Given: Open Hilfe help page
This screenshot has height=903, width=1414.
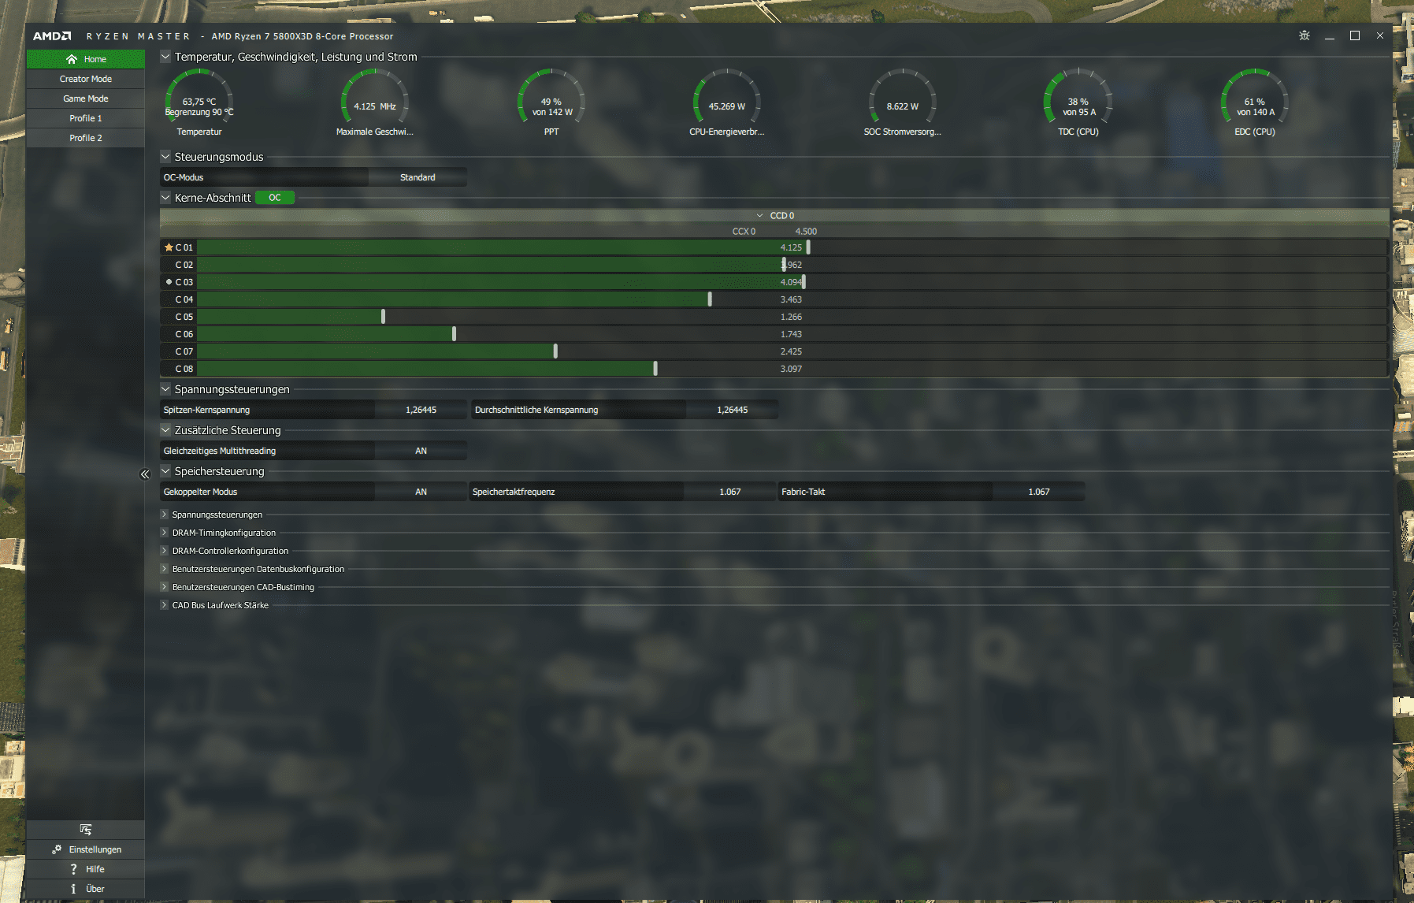Looking at the screenshot, I should point(86,869).
